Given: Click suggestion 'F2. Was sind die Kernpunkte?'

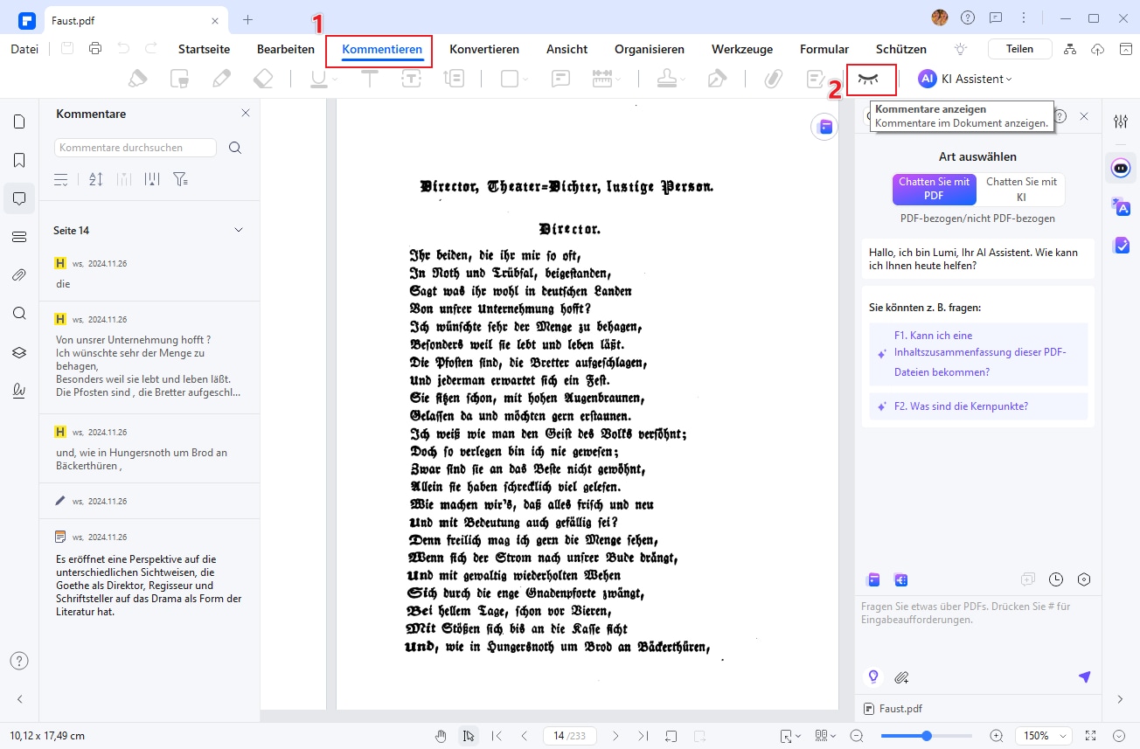Looking at the screenshot, I should point(978,406).
